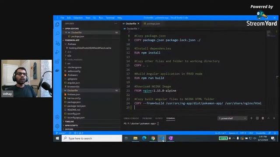Split the terminal panel

(x=257, y=118)
